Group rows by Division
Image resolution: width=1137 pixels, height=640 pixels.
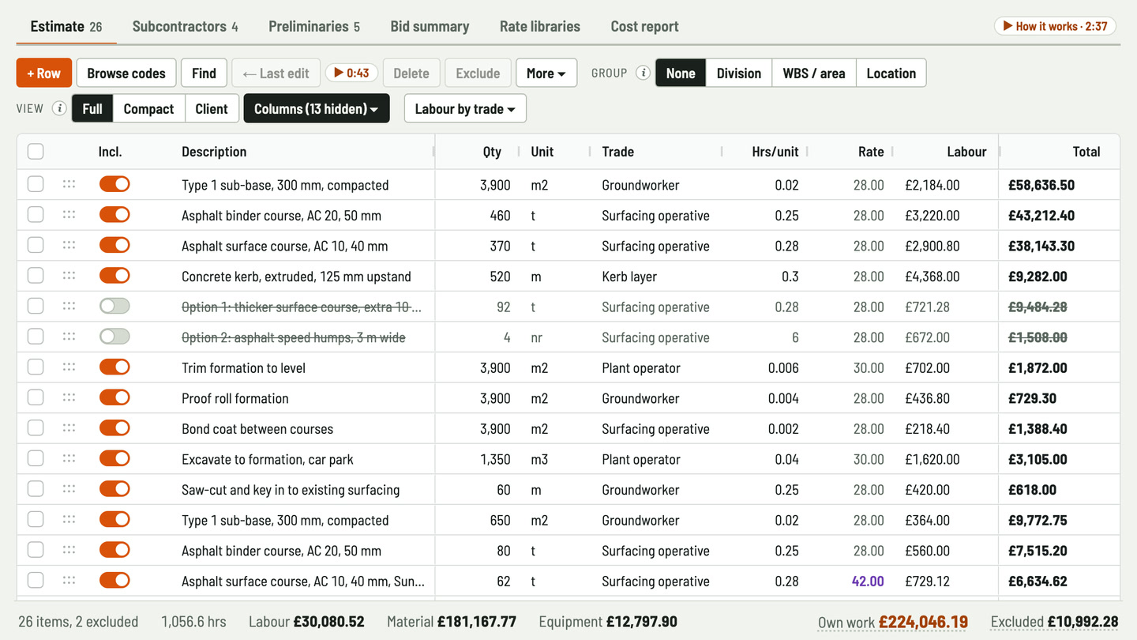[739, 73]
